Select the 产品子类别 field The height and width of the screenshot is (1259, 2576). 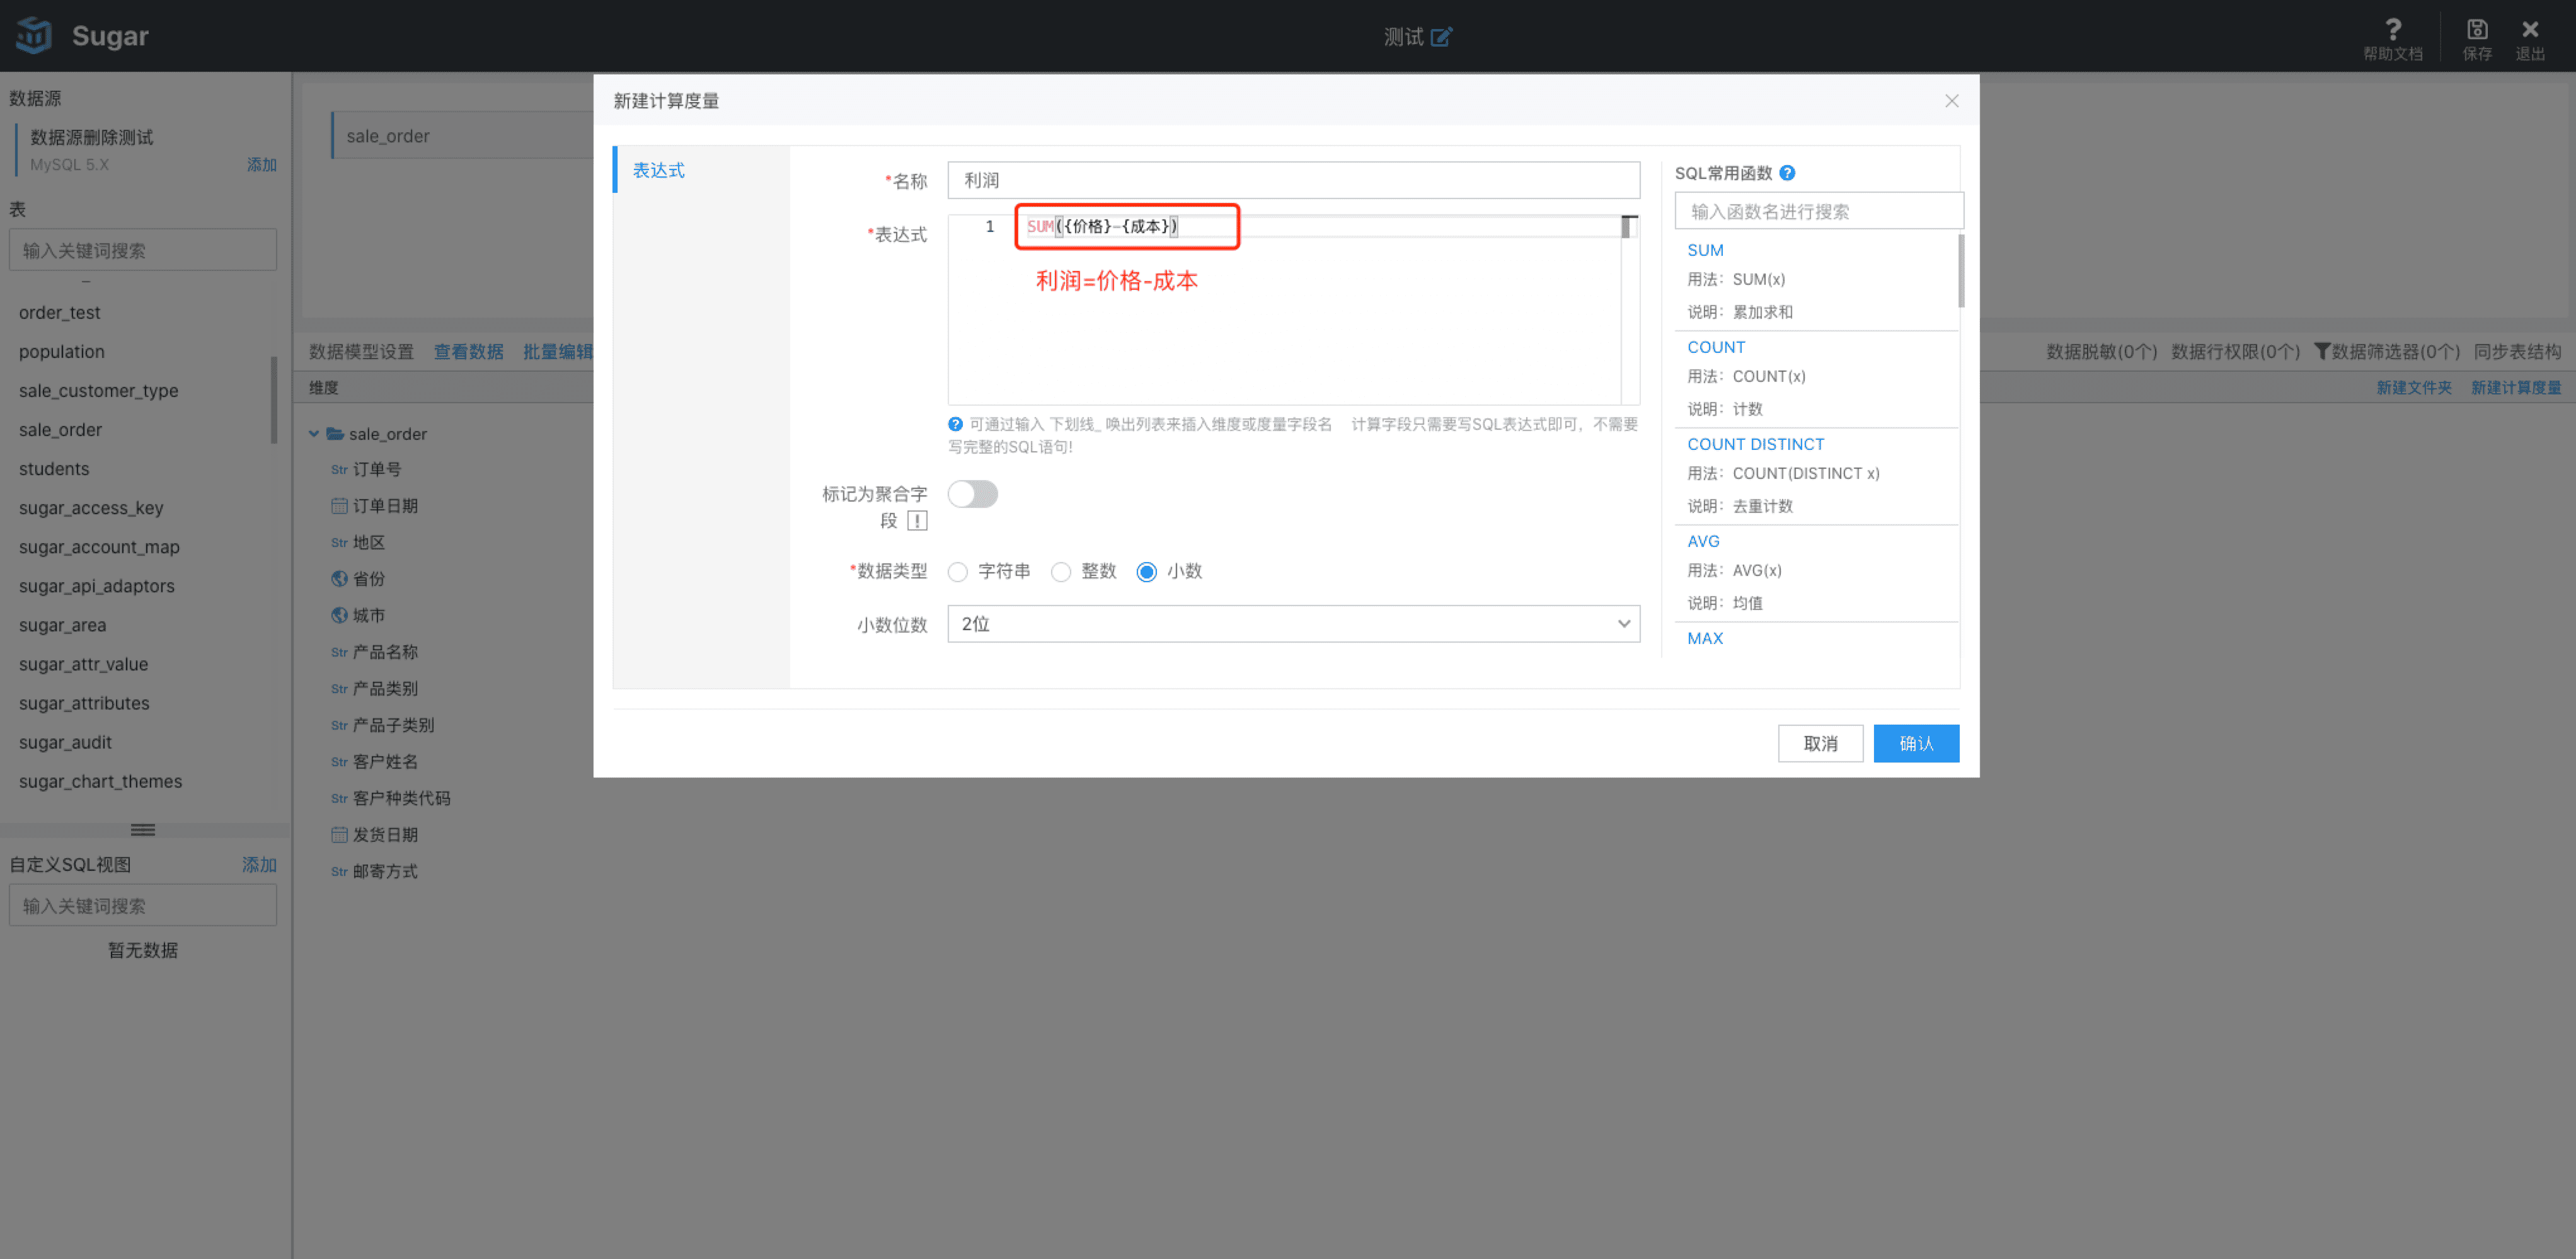point(393,725)
